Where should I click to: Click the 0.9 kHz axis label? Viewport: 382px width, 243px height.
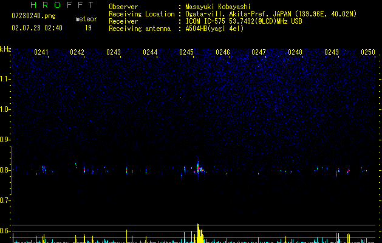(5, 140)
